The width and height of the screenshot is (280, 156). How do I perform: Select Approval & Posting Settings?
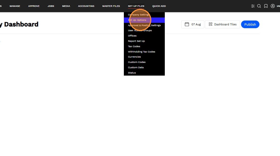click(x=144, y=25)
